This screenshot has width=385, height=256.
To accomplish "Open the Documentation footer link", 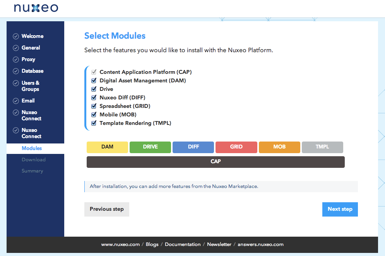I will point(183,244).
